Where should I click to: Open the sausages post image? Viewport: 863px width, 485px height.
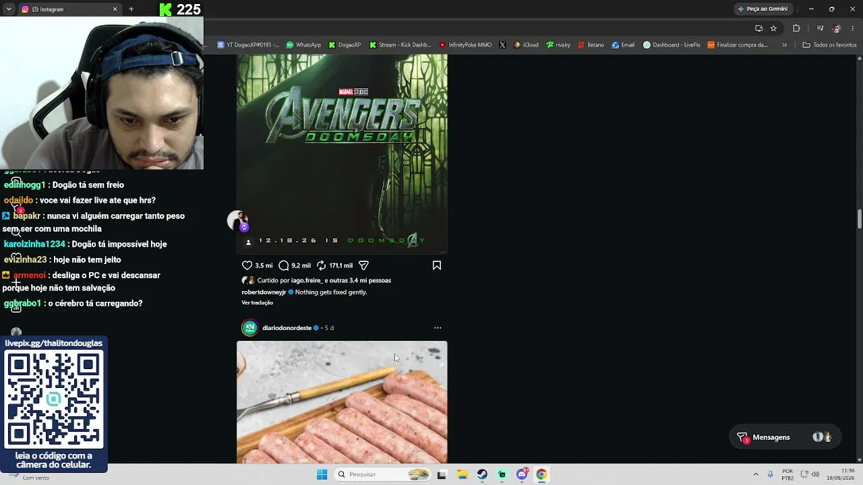point(342,402)
